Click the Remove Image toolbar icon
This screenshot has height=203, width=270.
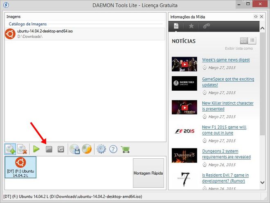point(22,149)
